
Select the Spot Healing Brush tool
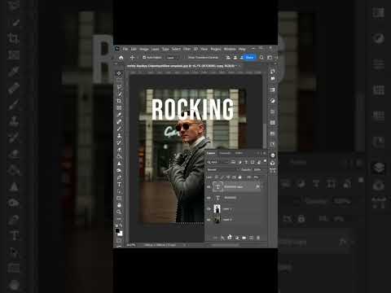click(x=119, y=122)
